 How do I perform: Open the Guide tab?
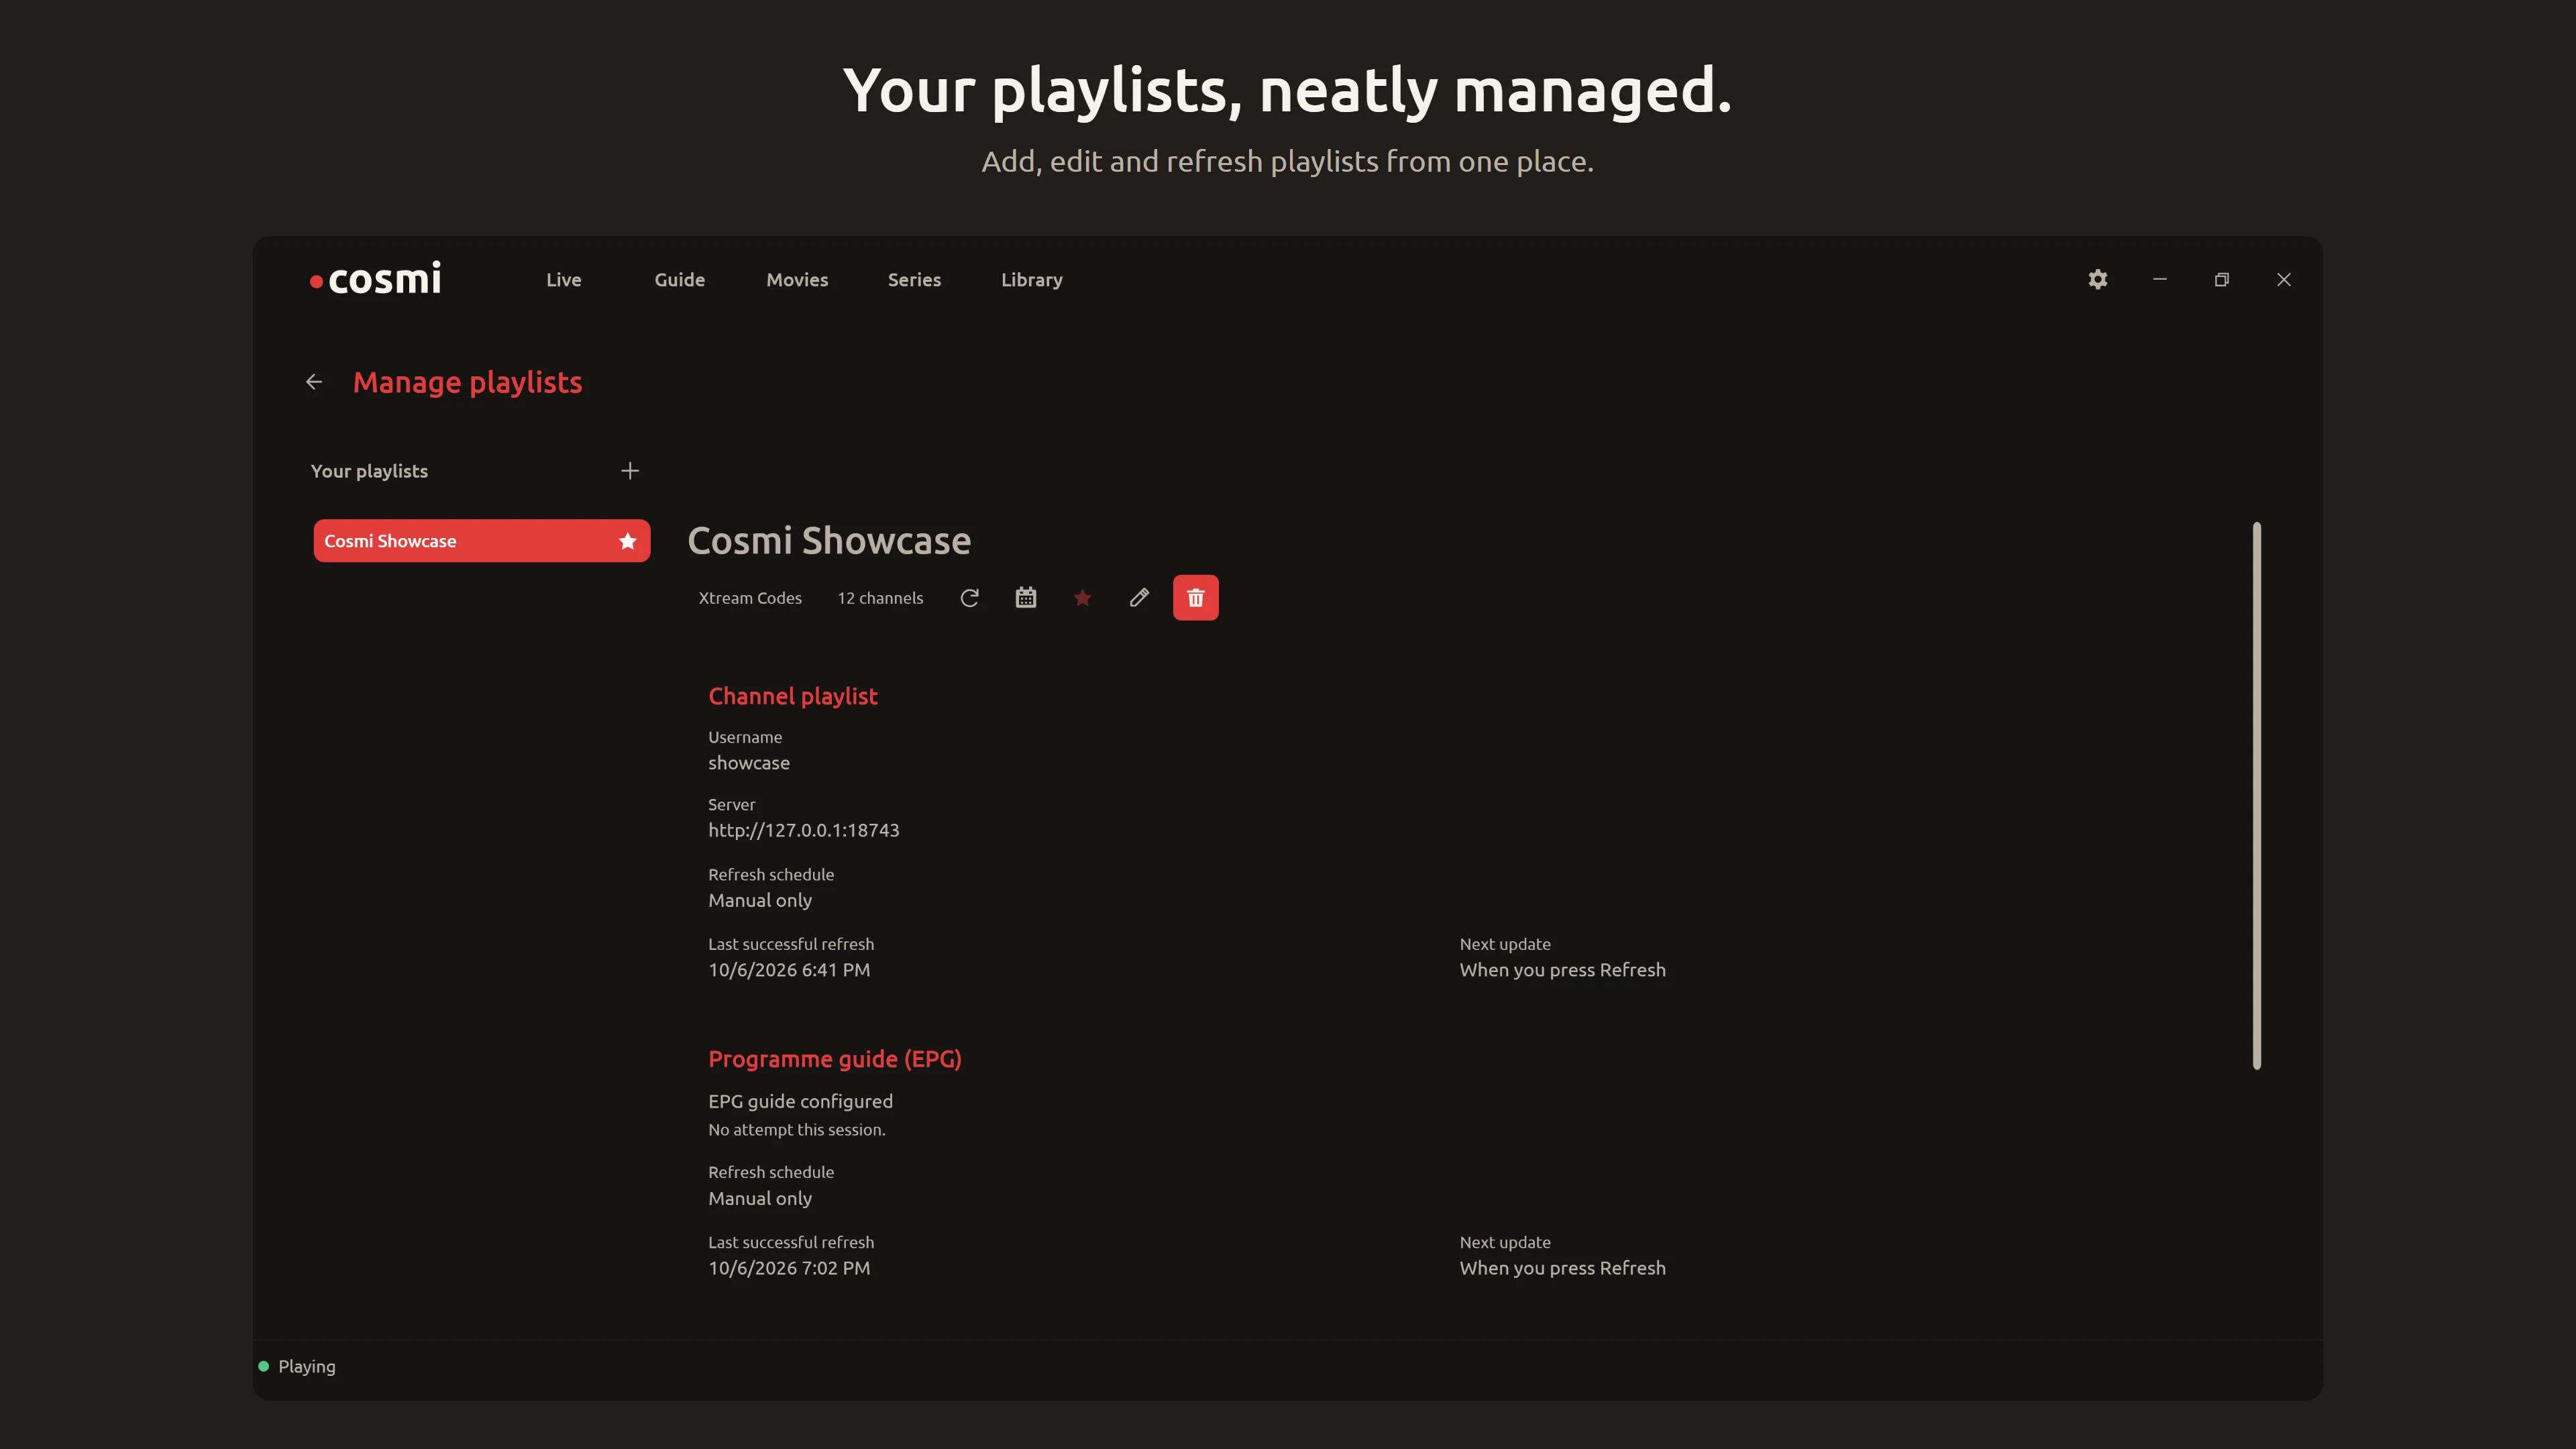[680, 280]
